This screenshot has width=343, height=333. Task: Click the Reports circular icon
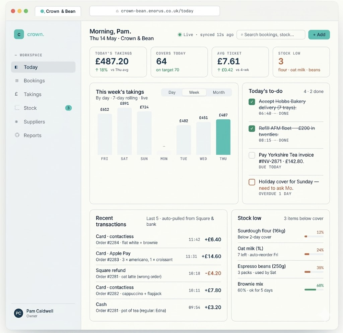pos(17,135)
